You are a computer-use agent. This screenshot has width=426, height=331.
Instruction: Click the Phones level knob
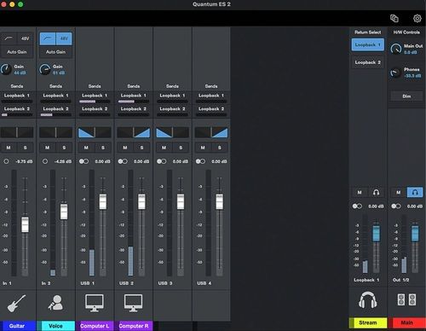pos(395,73)
